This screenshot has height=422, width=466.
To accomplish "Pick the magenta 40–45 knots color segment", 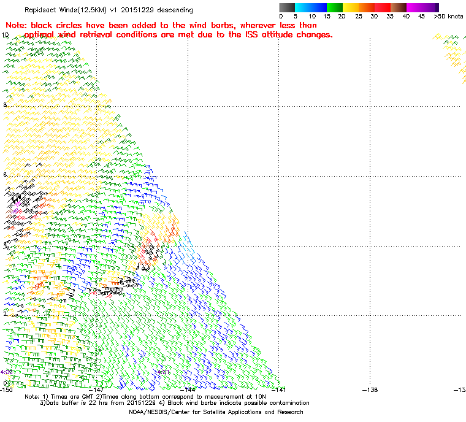I will [x=414, y=7].
